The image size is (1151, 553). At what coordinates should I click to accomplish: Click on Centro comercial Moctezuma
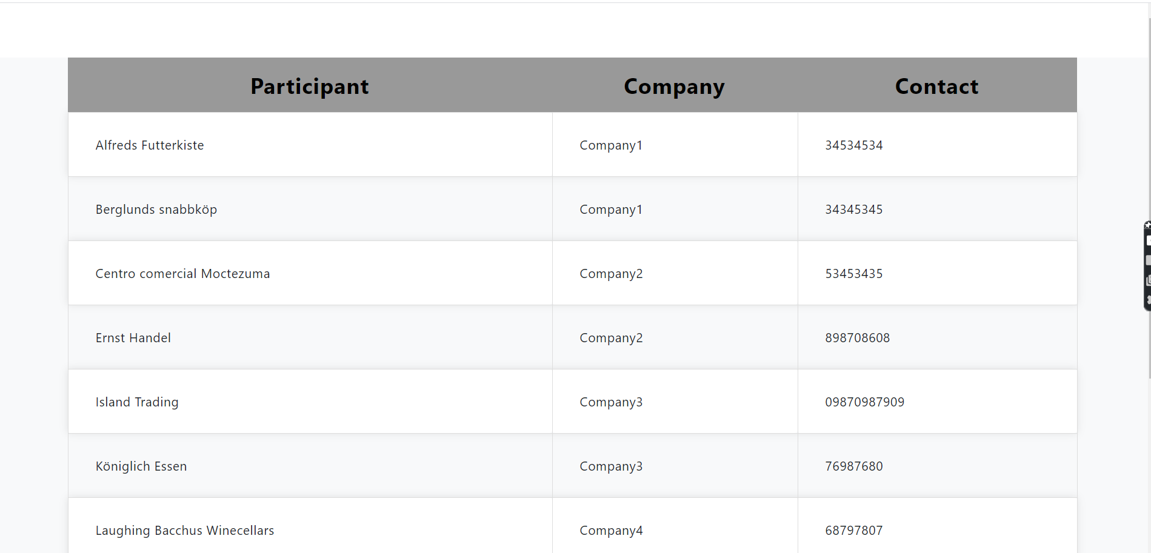coord(182,274)
